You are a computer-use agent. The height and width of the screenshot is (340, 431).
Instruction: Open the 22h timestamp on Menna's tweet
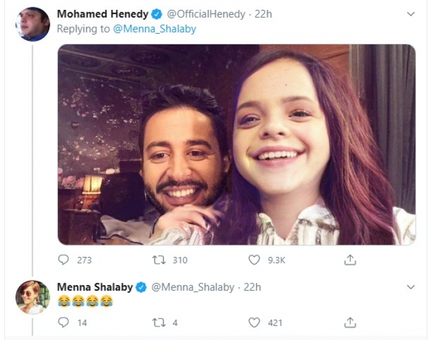[252, 287]
